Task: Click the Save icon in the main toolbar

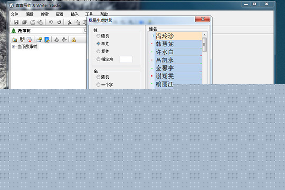Action: click(x=16, y=22)
